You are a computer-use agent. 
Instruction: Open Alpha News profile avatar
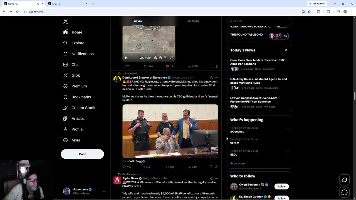[117, 180]
